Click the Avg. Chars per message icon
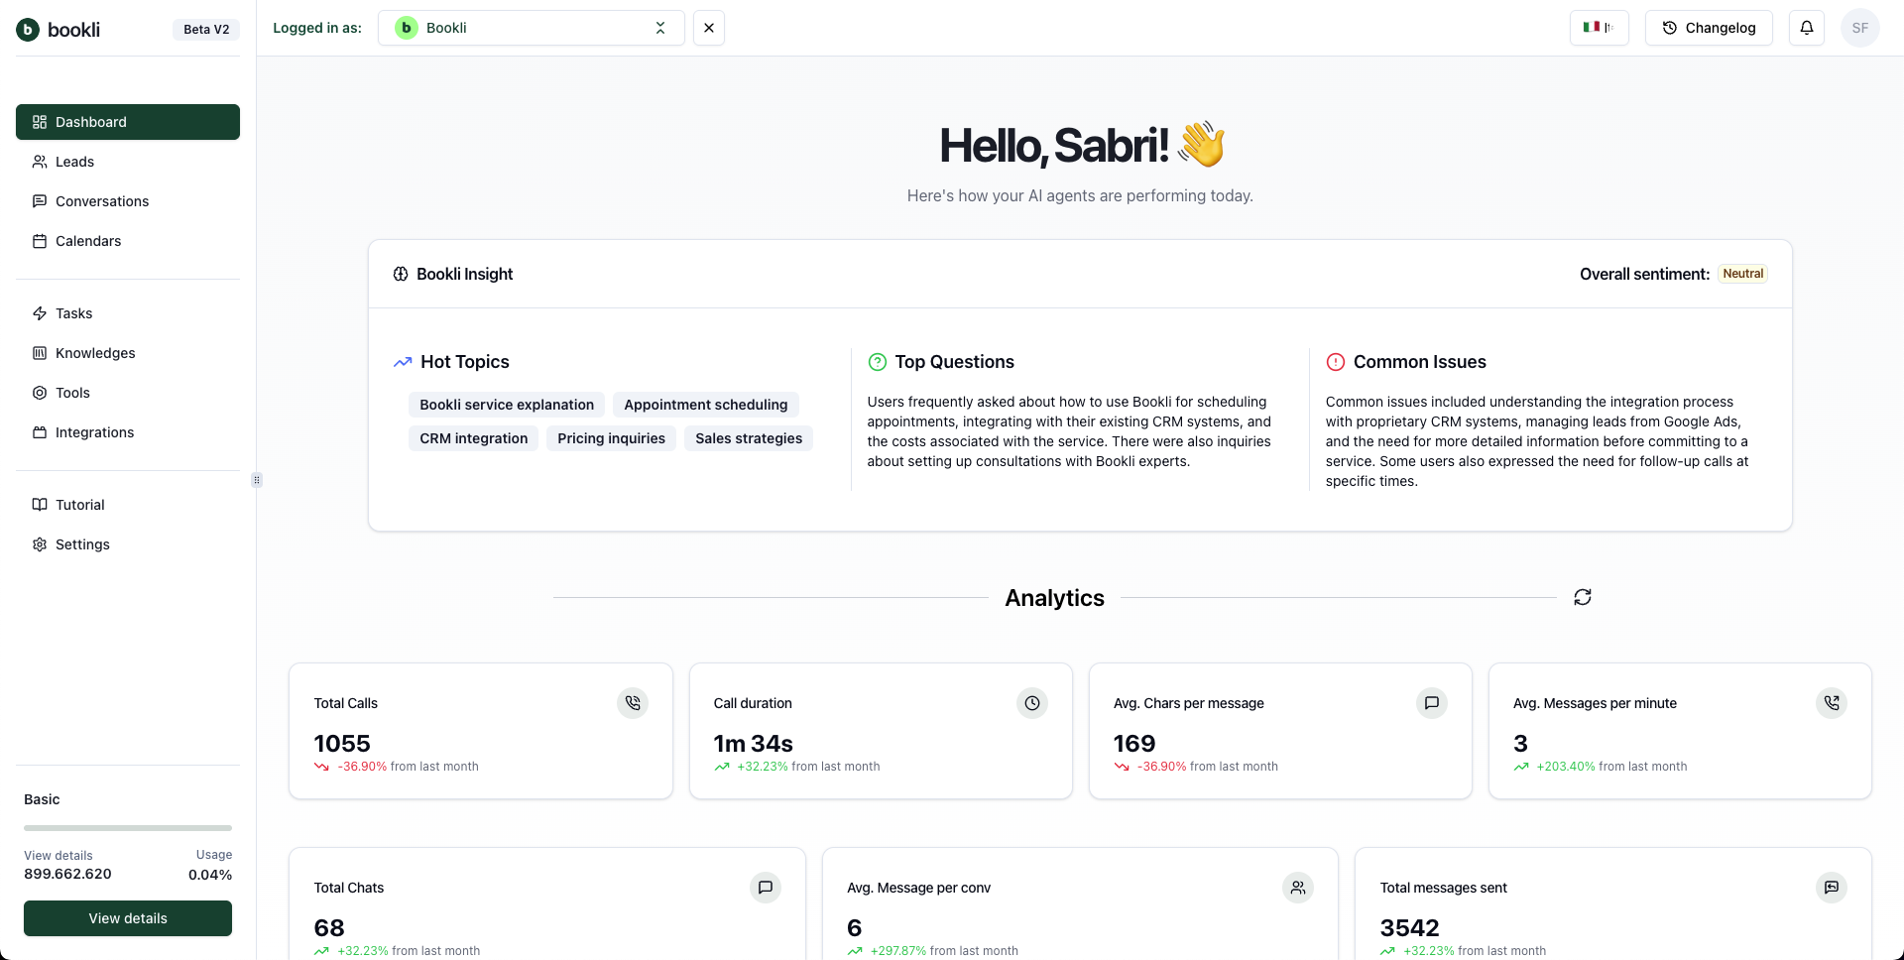 click(x=1432, y=703)
